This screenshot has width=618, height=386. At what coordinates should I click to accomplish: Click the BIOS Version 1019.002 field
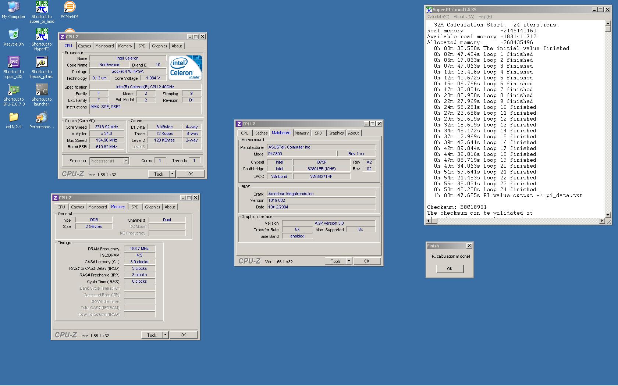(x=321, y=200)
